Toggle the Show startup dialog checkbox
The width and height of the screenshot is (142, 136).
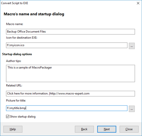[x=8, y=116]
